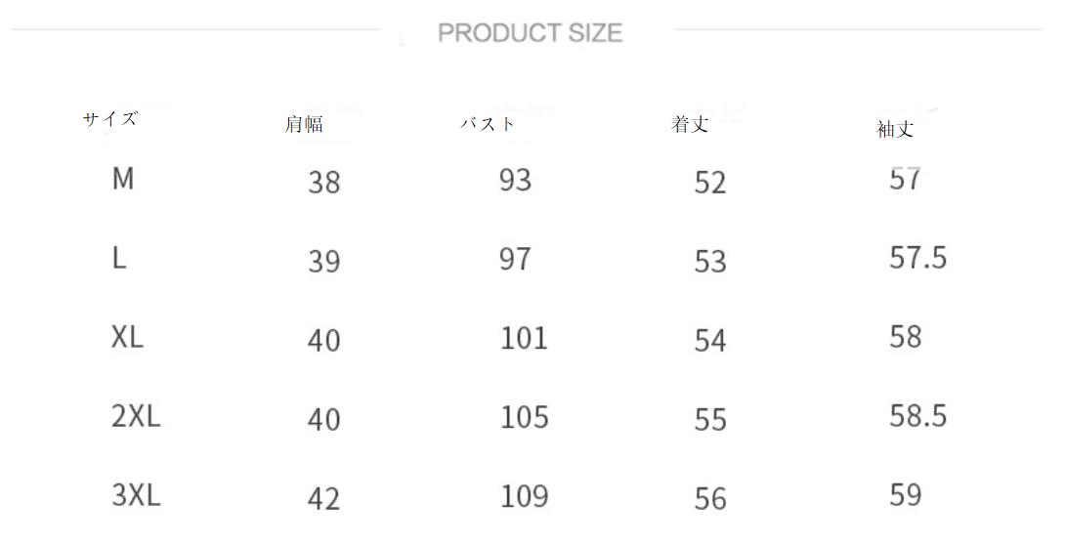Click the サイズ column header
The image size is (1066, 545).
(x=109, y=119)
